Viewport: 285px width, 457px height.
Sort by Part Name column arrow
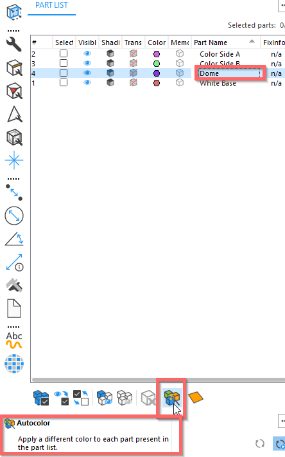[252, 41]
